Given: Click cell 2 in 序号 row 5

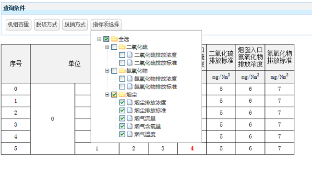Looking at the screenshot, I should [x=133, y=148].
